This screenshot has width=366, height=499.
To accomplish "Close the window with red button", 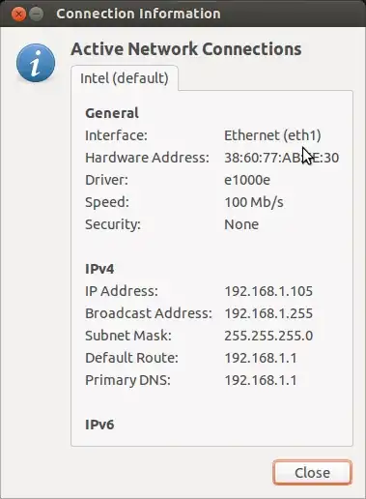I will (18, 15).
